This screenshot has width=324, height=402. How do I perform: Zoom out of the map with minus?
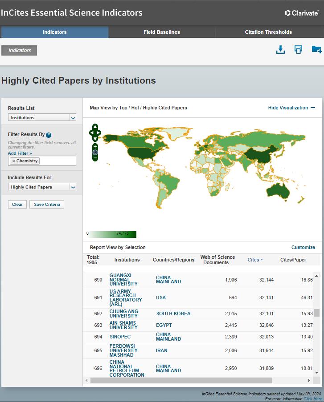95,158
